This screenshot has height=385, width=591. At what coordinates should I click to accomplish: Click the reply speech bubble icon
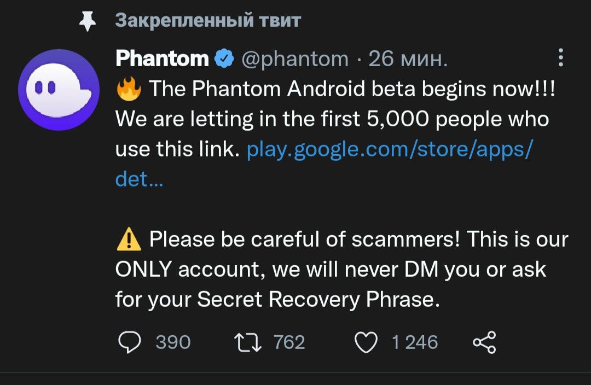point(130,342)
